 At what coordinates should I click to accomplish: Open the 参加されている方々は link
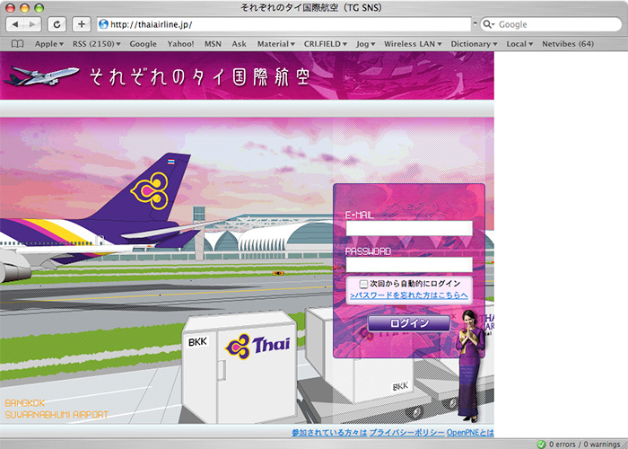tap(329, 433)
